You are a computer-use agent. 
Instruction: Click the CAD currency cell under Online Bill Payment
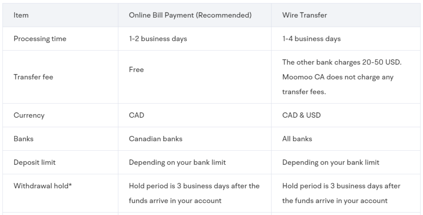coord(136,115)
